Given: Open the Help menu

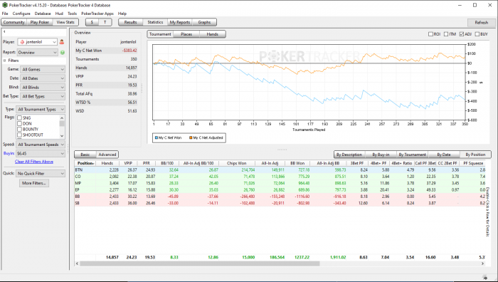Looking at the screenshot, I should pyautogui.click(x=122, y=14).
